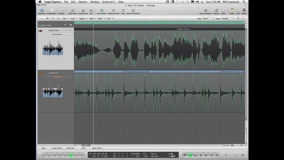284x160 pixels.
Task: Open the Hyper Editor tab
Action: (97, 148)
